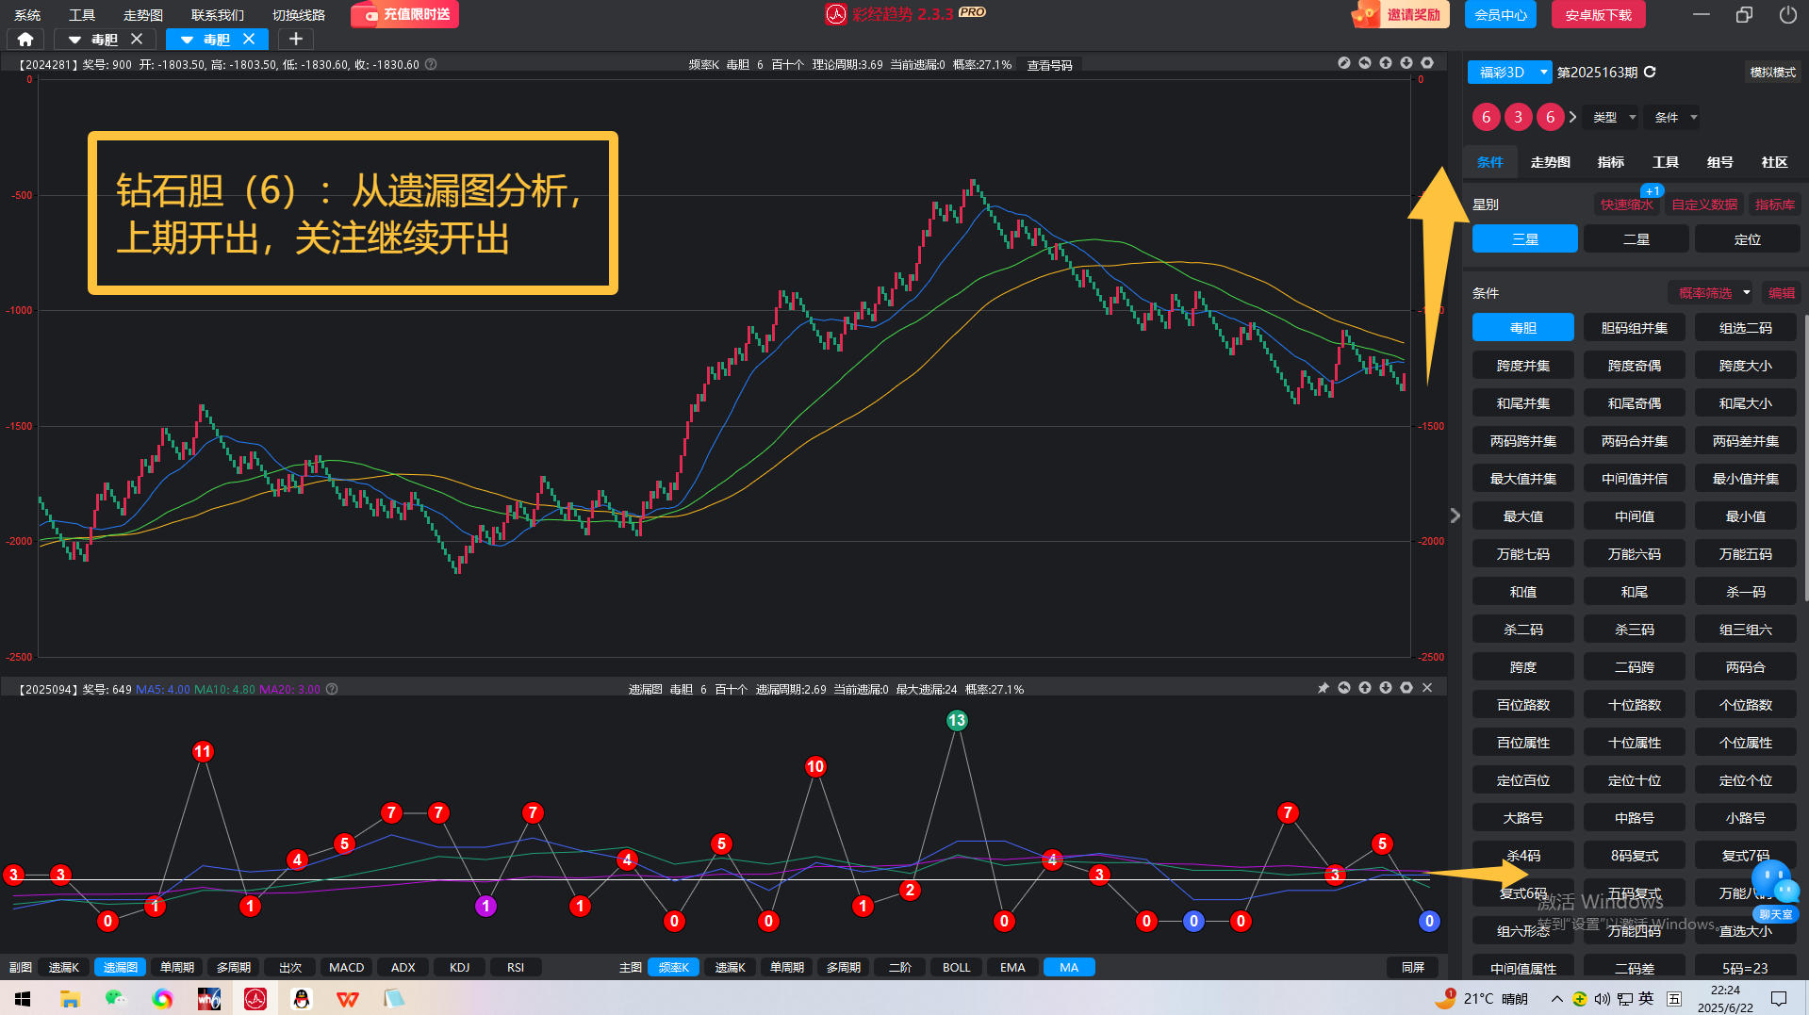Switch to 社区 tab

coord(1774,162)
